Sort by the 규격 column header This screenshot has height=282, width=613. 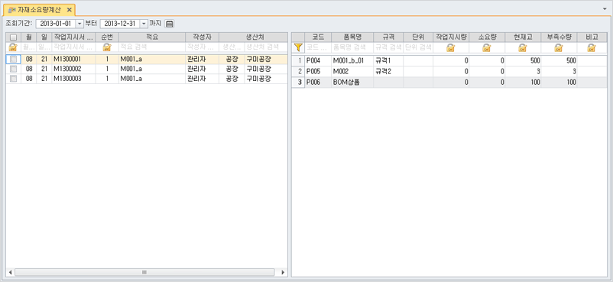(x=388, y=37)
